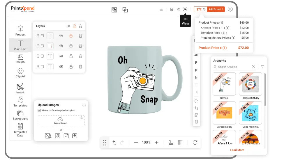Select the Plain Text tool
This screenshot has height=160, width=284.
20,45
